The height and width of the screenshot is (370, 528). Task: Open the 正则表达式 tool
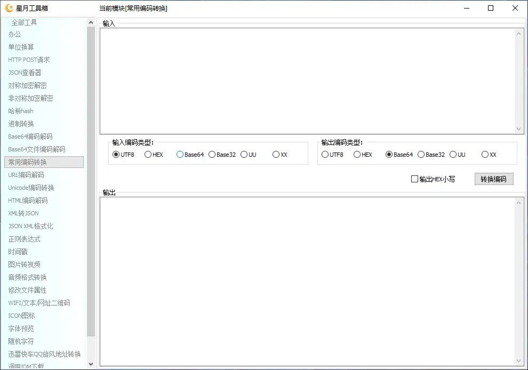coord(24,239)
